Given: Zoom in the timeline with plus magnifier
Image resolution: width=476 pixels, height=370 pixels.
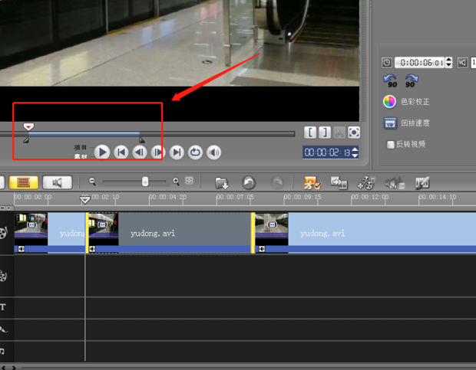Looking at the screenshot, I should click(176, 182).
